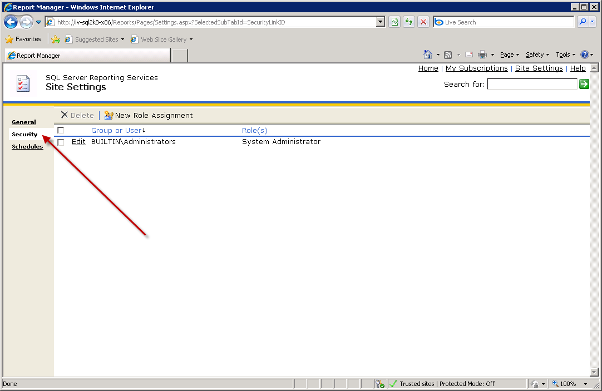Open the General settings tab
The width and height of the screenshot is (602, 391).
coord(24,122)
